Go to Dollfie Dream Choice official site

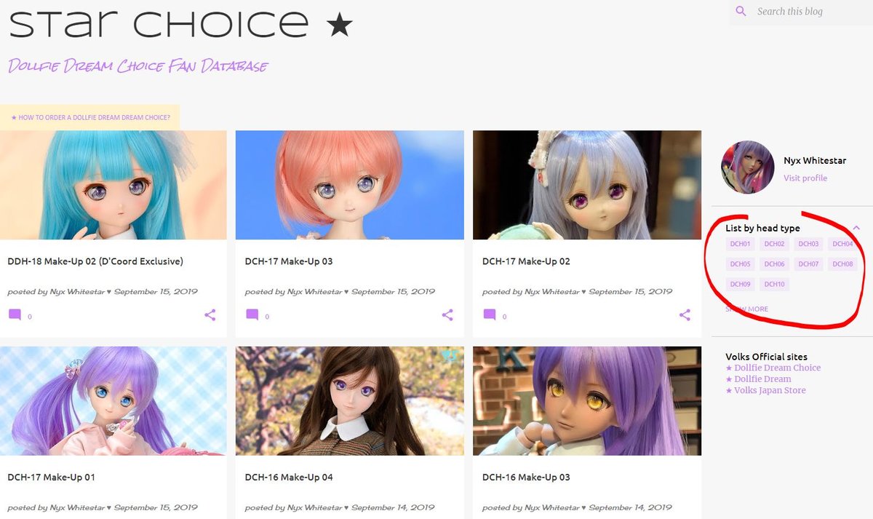pyautogui.click(x=773, y=368)
